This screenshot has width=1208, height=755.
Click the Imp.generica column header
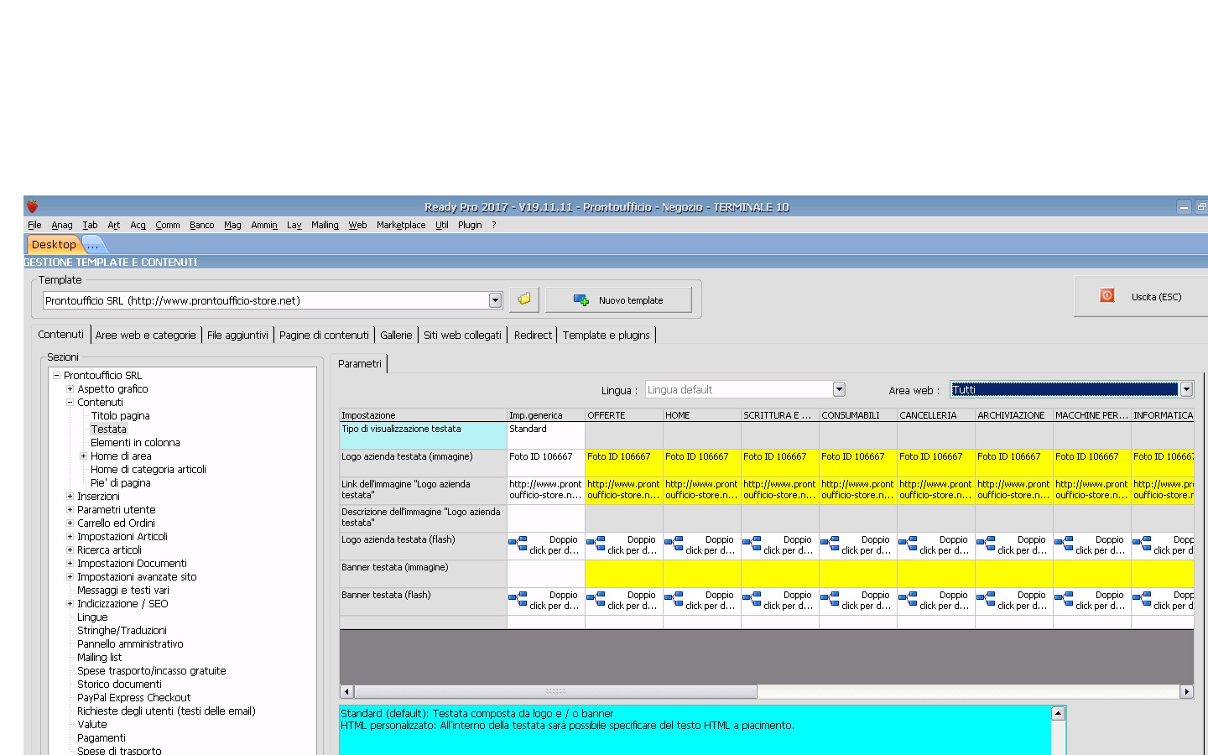[x=546, y=415]
